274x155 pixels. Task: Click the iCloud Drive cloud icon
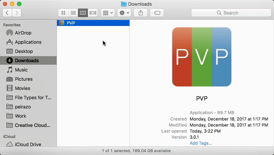click(x=10, y=144)
